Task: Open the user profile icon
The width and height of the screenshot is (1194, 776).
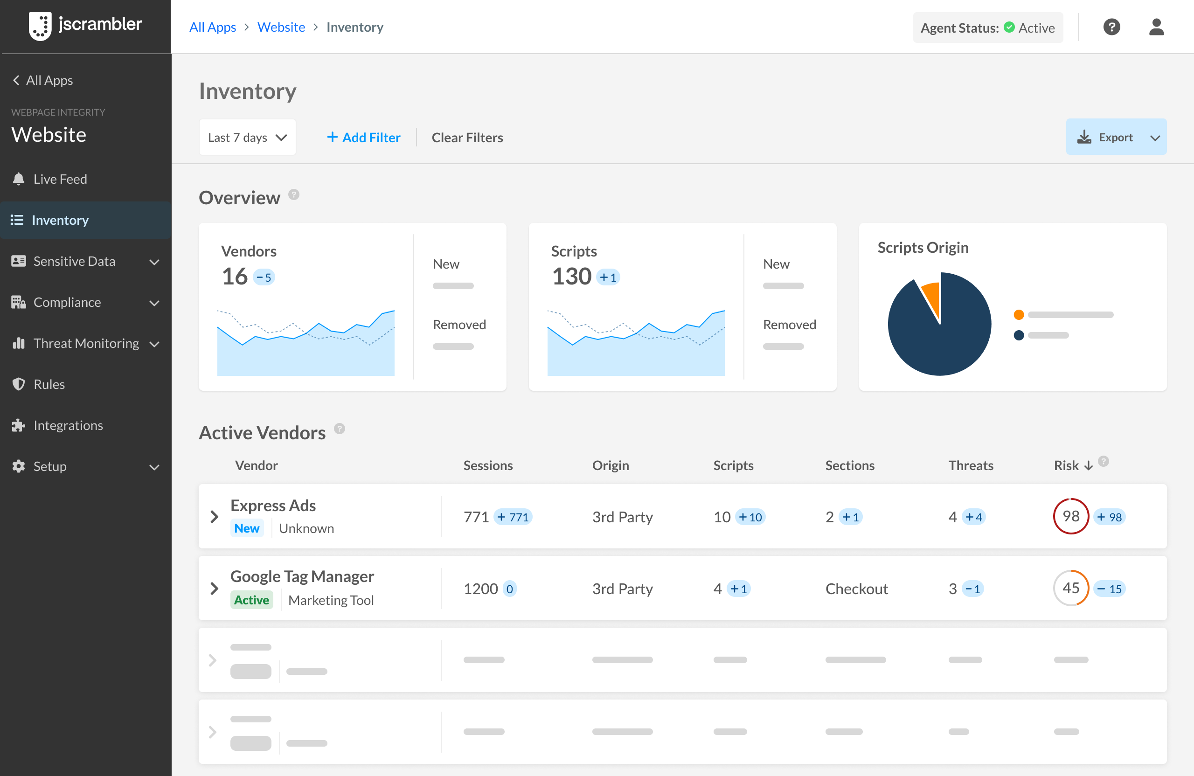Action: pos(1156,27)
